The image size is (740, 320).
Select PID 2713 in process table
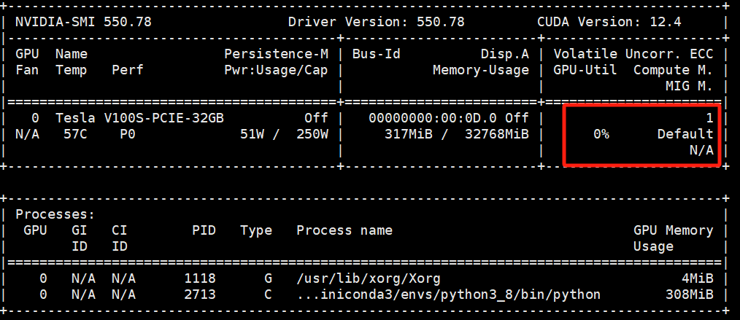pos(200,295)
